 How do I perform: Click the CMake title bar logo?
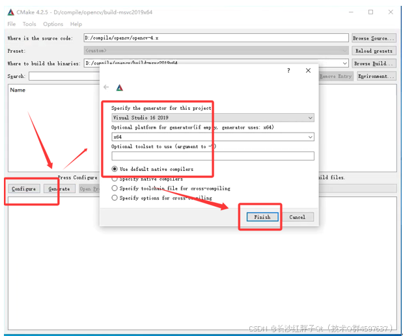[x=11, y=12]
